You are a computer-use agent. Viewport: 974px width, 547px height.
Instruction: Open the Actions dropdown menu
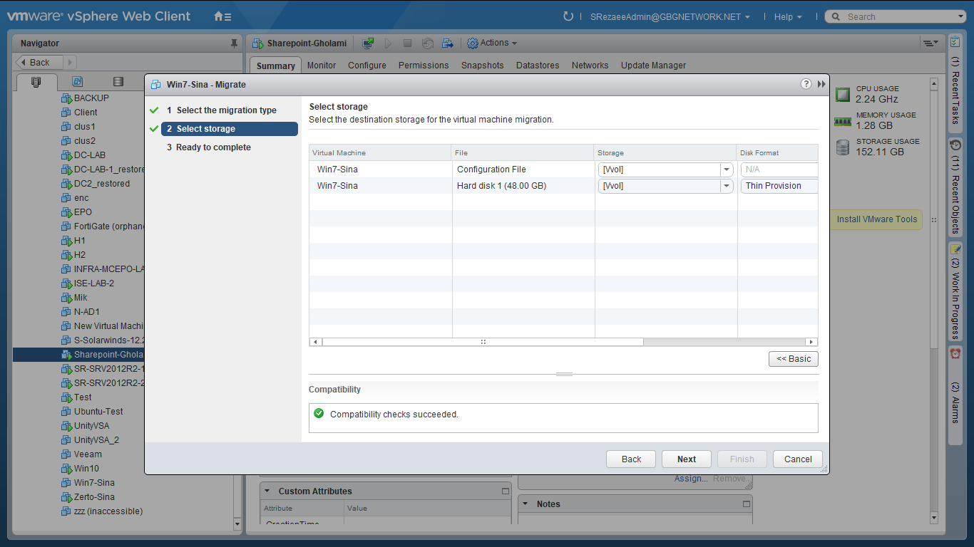492,43
